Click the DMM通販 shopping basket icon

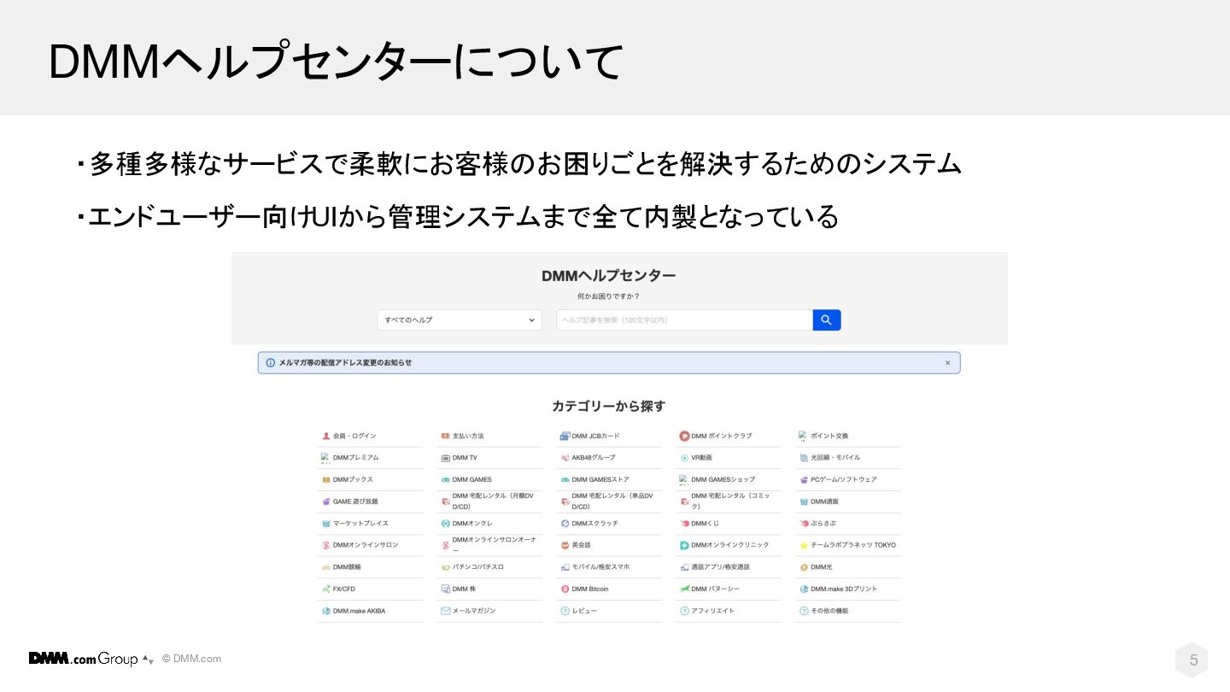click(x=804, y=501)
